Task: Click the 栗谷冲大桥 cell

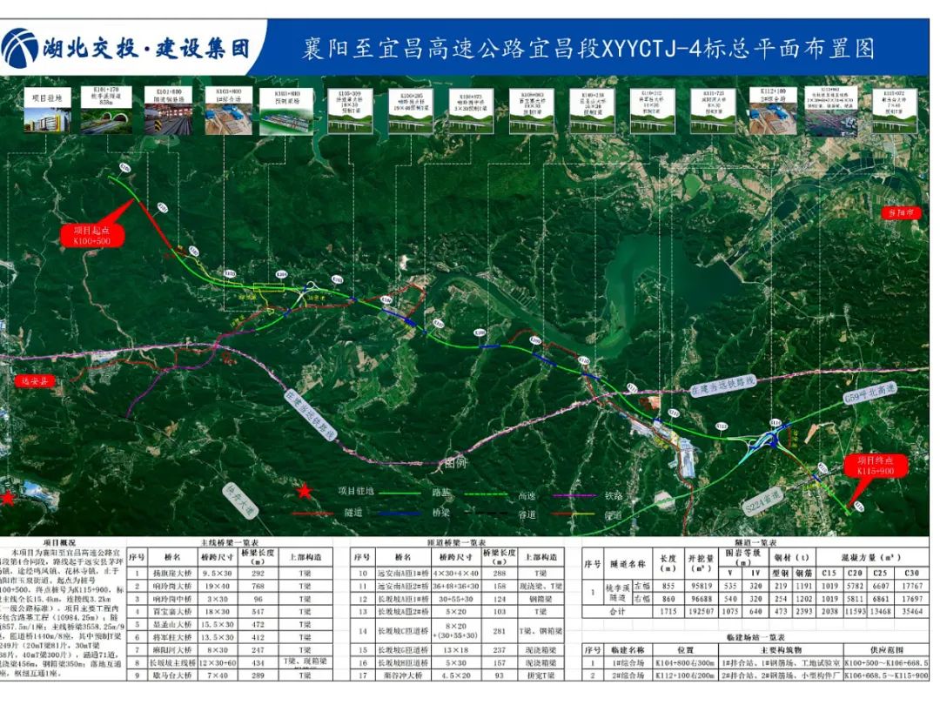Action: click(403, 675)
